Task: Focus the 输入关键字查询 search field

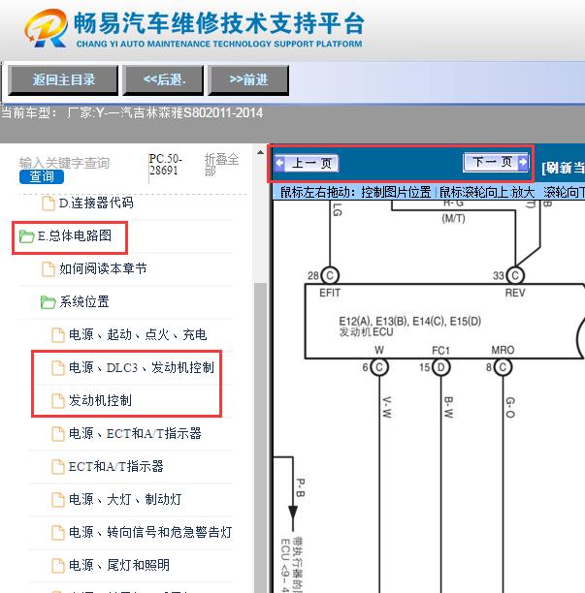Action: coord(64,163)
